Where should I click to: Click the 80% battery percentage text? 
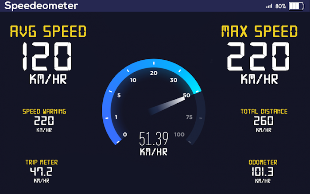coord(280,6)
